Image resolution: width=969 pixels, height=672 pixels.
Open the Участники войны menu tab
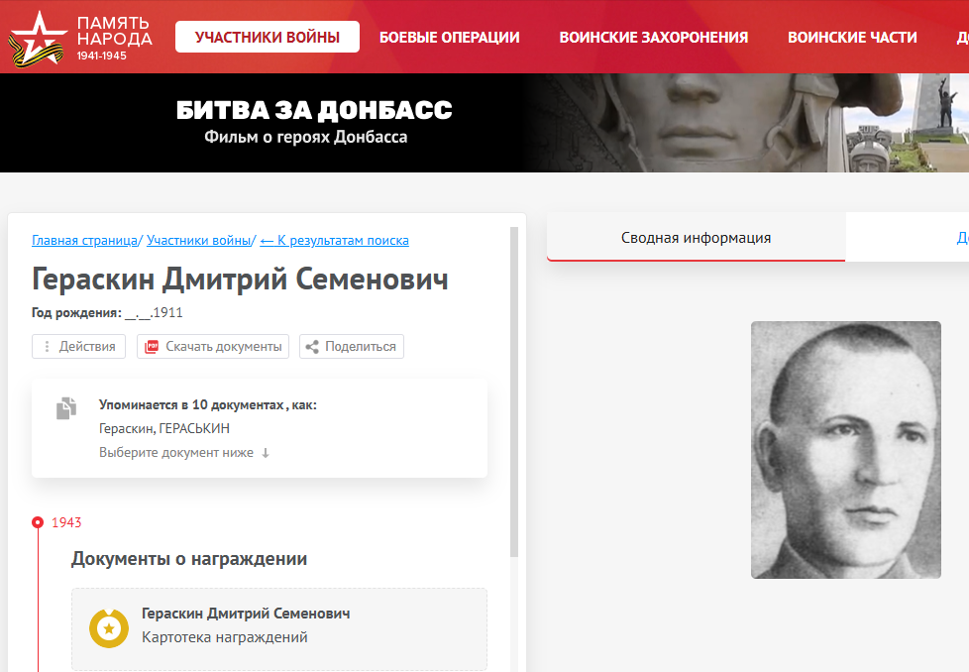[268, 37]
